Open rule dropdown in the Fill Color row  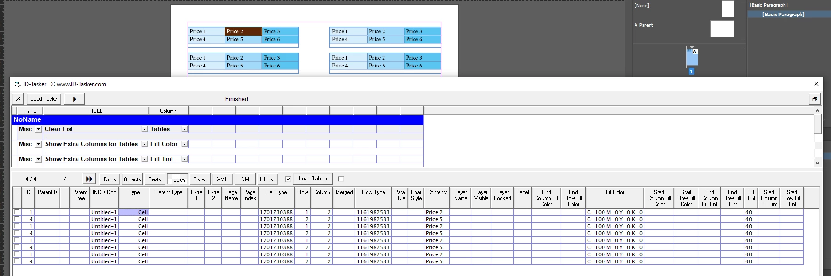(x=145, y=144)
